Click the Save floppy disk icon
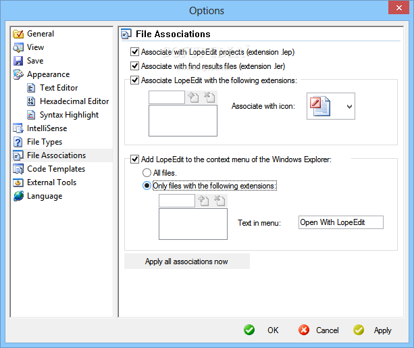414x348 pixels. coord(18,61)
